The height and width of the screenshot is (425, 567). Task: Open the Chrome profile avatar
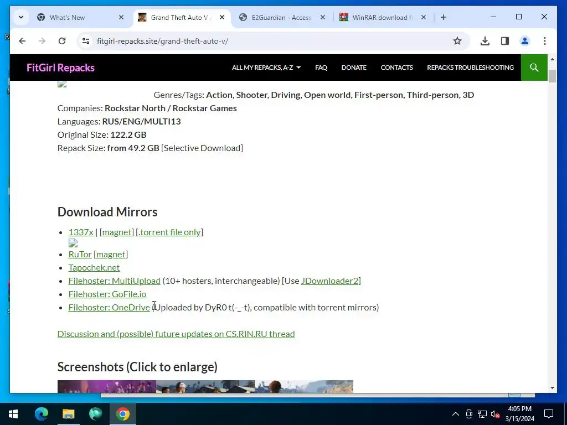point(525,41)
